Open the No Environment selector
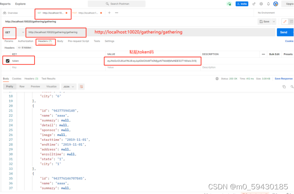Screen dimensions: 294x194 266,13
